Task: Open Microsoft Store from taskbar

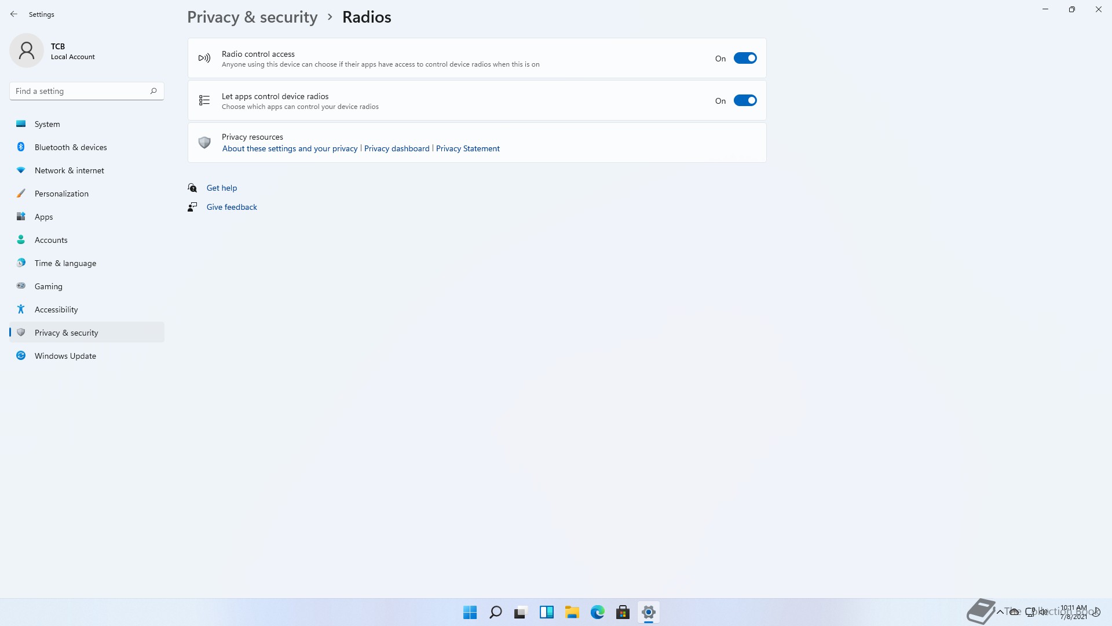Action: (623, 612)
